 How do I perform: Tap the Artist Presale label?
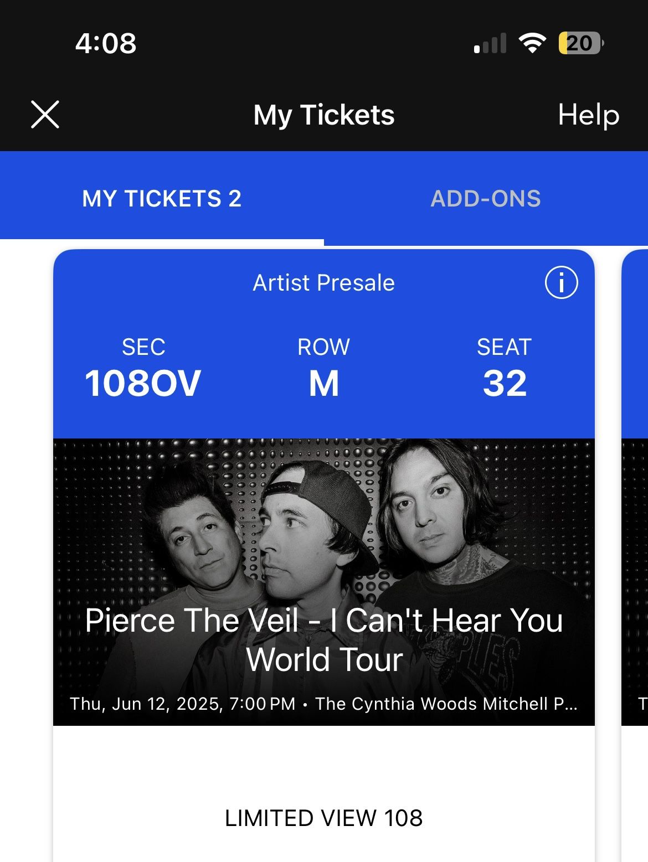[x=324, y=283]
